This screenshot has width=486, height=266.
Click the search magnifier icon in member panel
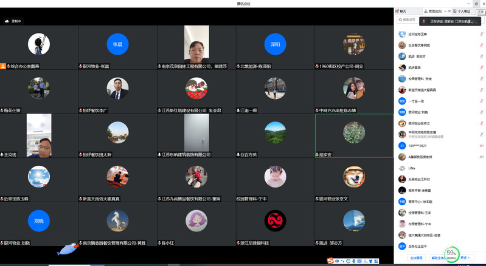[x=400, y=20]
